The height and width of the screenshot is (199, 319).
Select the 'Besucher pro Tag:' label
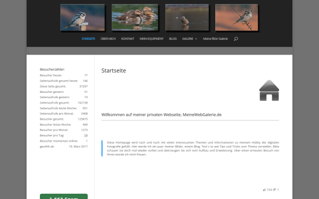[52, 135]
